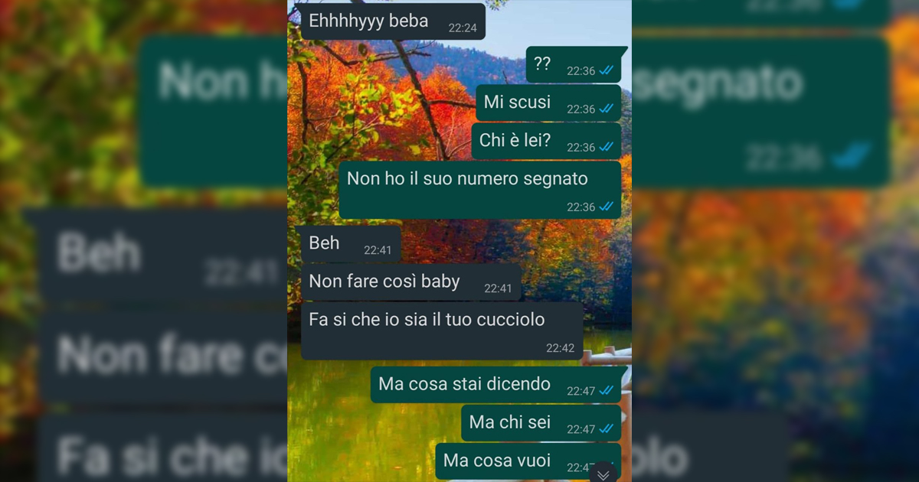Select the 'Ehhhhyyy beba' message bubble
Image resolution: width=919 pixels, height=482 pixels.
point(394,21)
